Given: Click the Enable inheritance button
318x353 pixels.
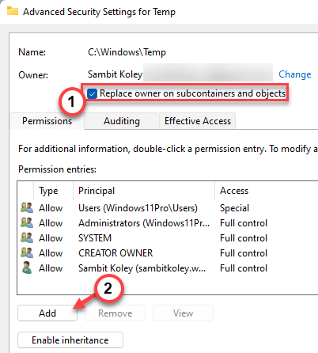Looking at the screenshot, I should click(70, 340).
